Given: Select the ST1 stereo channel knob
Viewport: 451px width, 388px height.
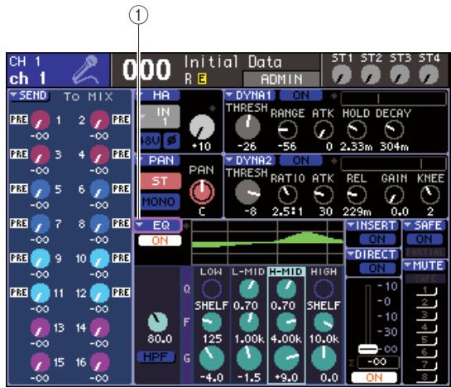Looking at the screenshot, I should (342, 75).
